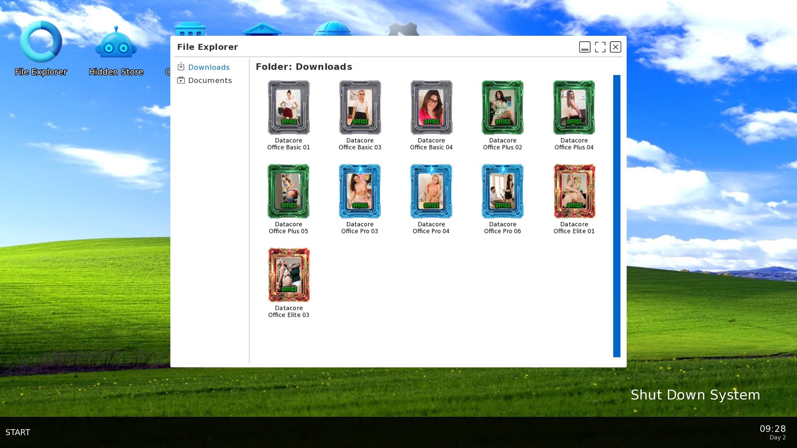
Task: Minimize the File Explorer window
Action: 585,47
